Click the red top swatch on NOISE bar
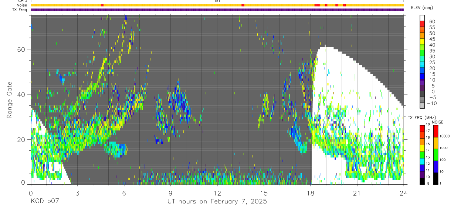454x209 pixels. click(x=436, y=132)
